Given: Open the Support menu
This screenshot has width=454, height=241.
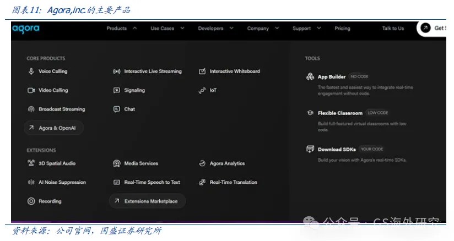Looking at the screenshot, I should 302,29.
